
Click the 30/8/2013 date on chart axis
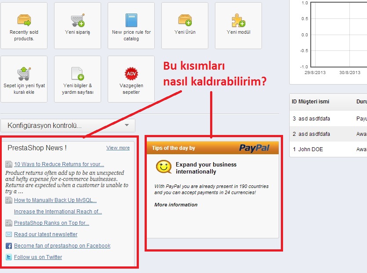(350, 73)
